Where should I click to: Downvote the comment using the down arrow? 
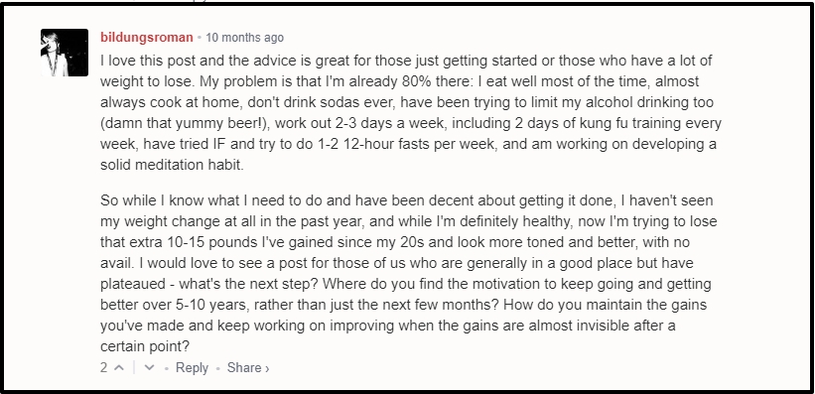pos(149,368)
